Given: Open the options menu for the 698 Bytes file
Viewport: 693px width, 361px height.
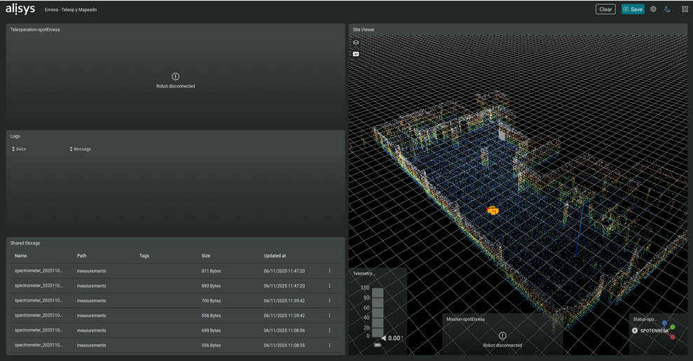Looking at the screenshot, I should click(x=329, y=330).
